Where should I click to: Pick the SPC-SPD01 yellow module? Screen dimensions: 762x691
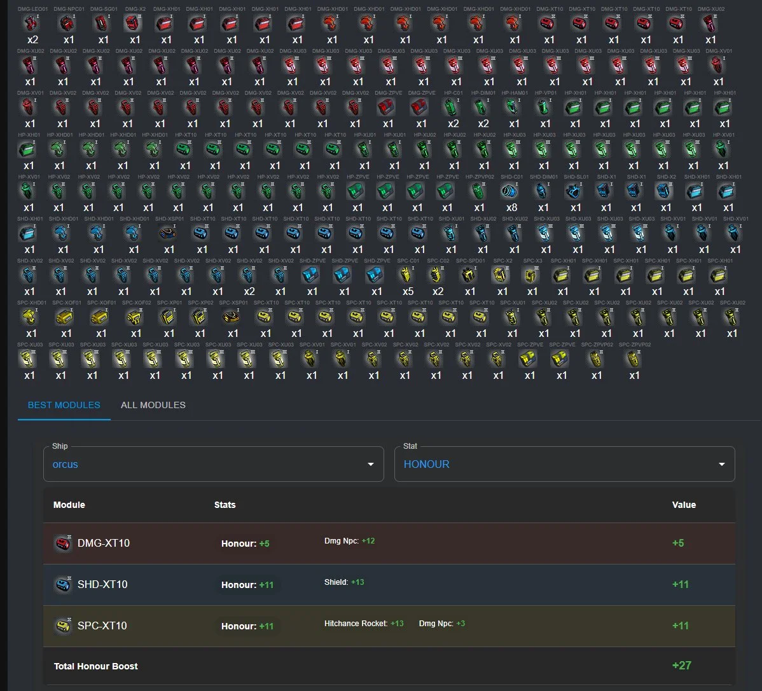[x=469, y=275]
